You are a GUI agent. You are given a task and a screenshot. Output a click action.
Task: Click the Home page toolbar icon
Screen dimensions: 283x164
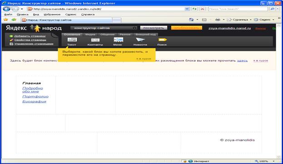(191, 20)
